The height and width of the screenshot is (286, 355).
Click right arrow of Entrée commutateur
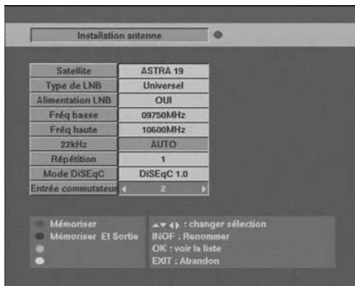click(203, 188)
